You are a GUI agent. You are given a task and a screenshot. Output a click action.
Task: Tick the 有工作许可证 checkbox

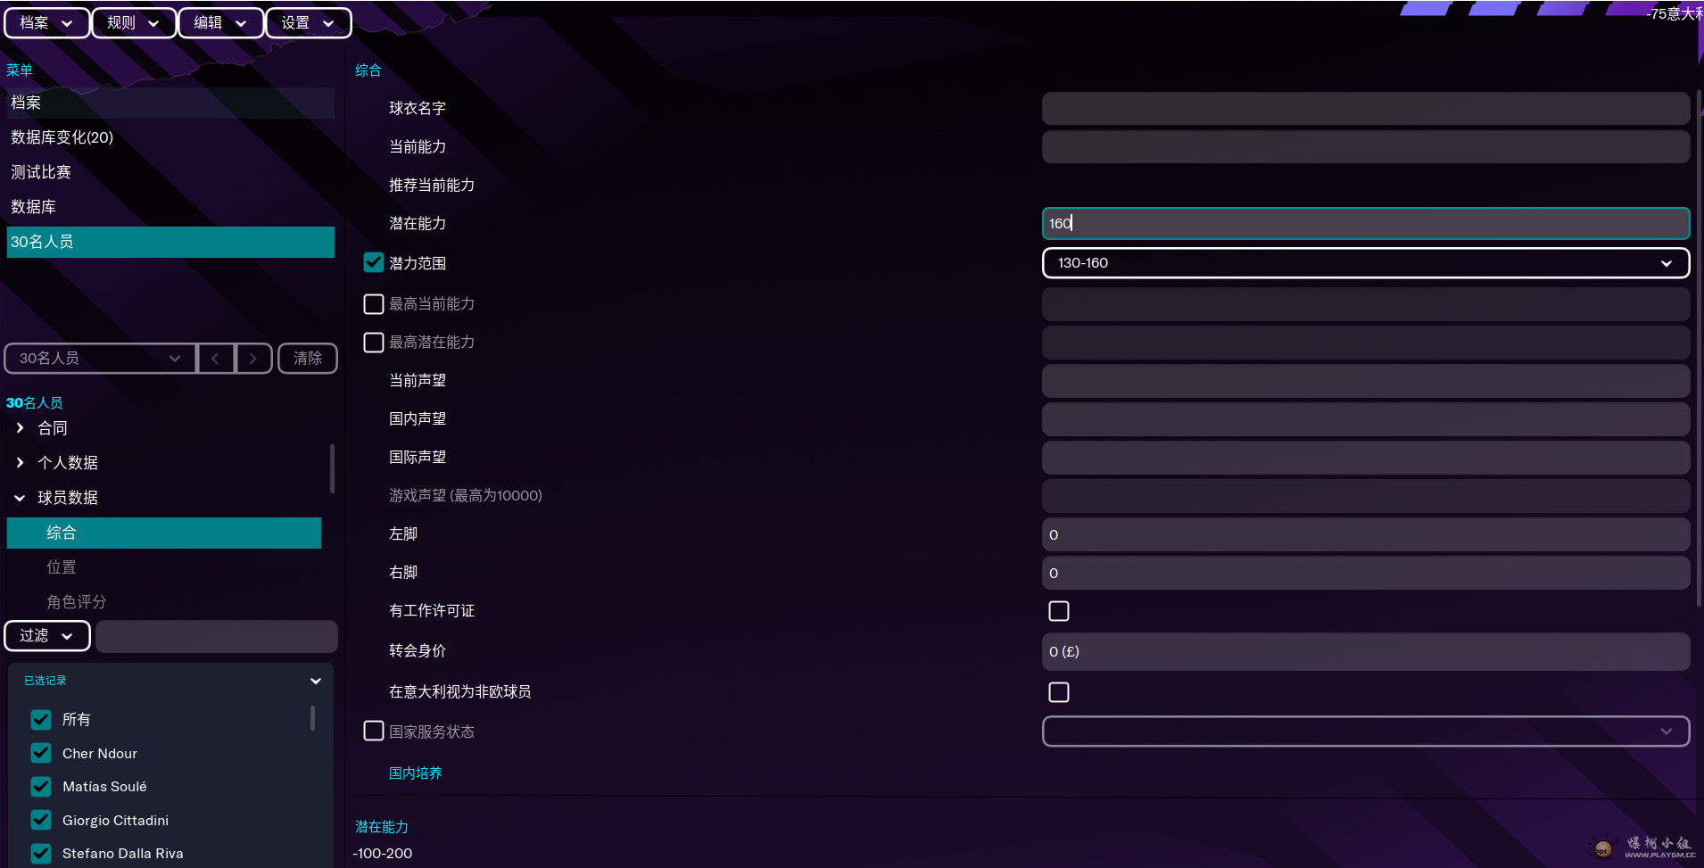click(1059, 611)
